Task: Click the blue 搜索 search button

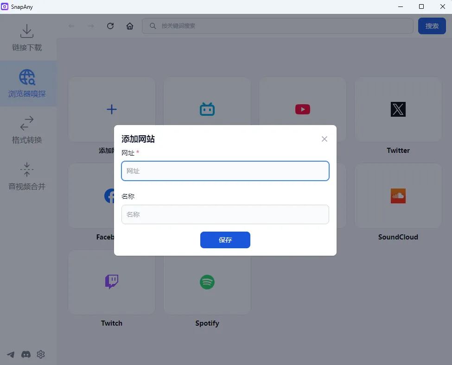Action: coord(432,26)
